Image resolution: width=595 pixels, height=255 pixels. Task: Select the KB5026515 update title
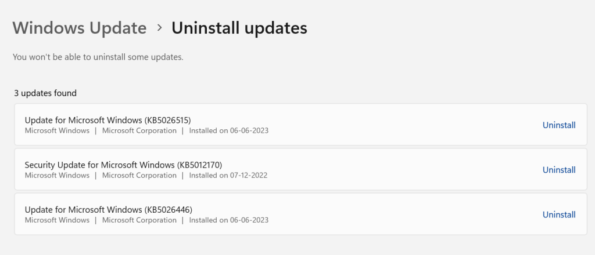point(107,120)
